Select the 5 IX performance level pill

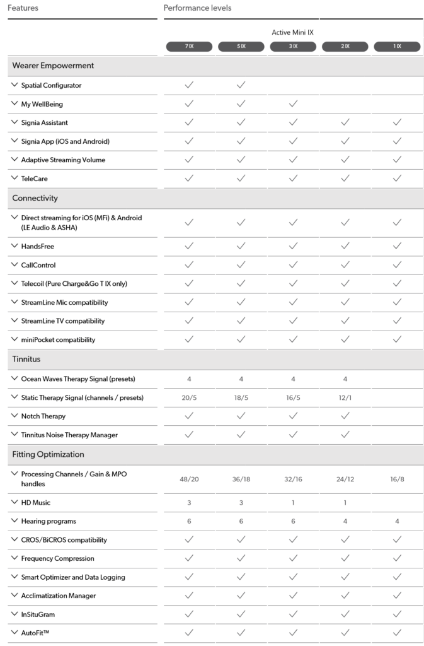[241, 47]
